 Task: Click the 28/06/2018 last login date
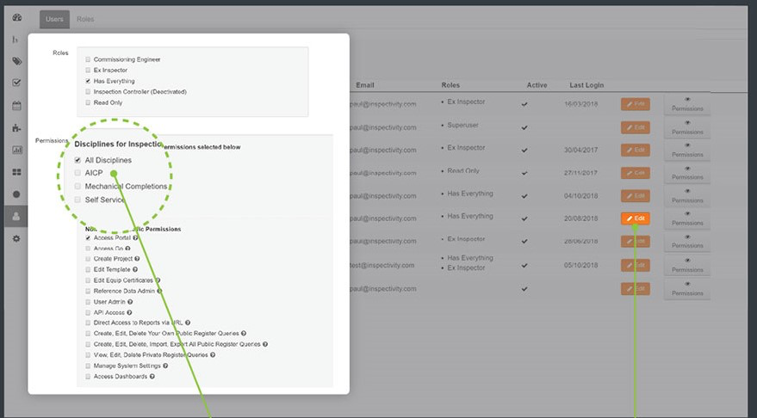[x=581, y=241]
